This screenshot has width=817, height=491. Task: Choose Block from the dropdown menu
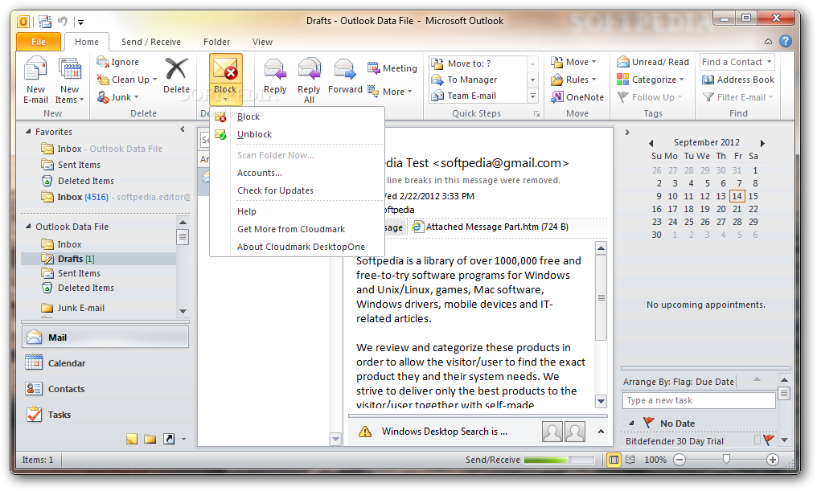297,117
